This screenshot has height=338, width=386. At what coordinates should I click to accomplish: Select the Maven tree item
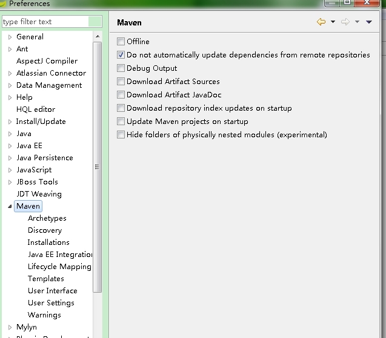(28, 206)
